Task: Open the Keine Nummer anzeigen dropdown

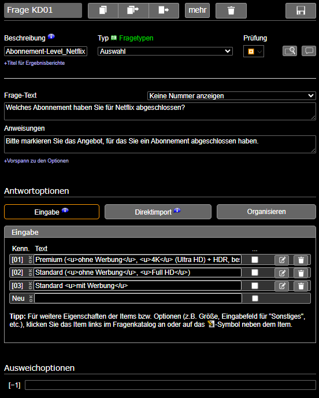Action: click(x=232, y=96)
